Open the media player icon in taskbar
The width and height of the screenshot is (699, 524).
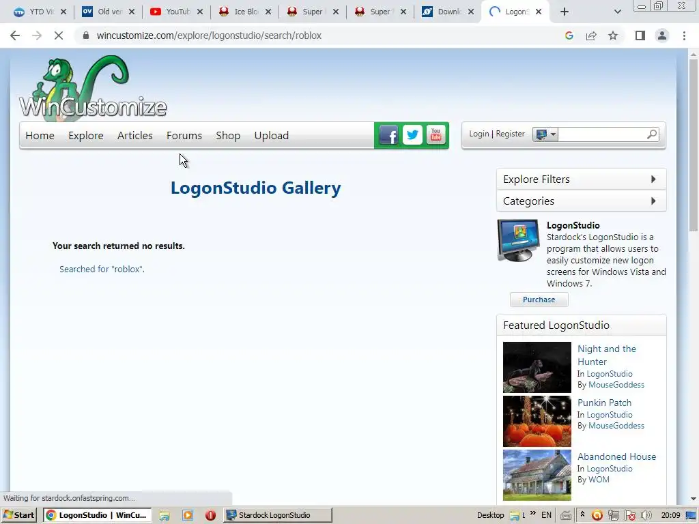coord(188,516)
